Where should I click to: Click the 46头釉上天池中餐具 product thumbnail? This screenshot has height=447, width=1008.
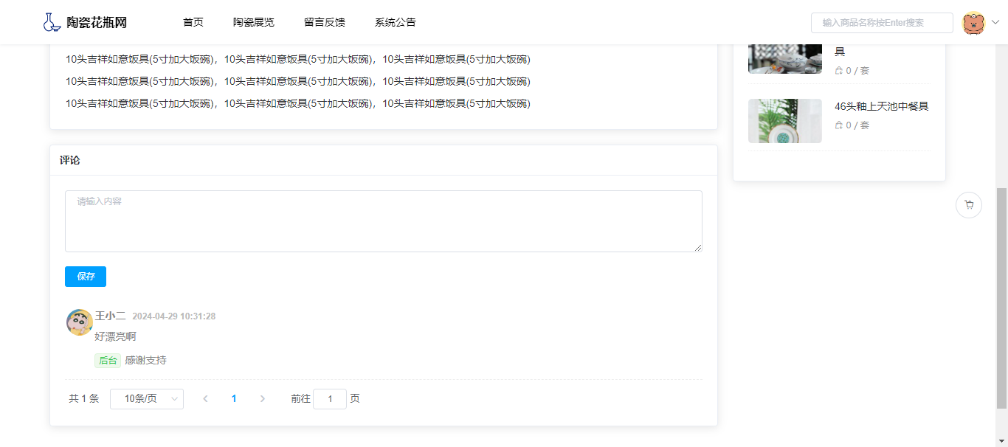coord(785,121)
